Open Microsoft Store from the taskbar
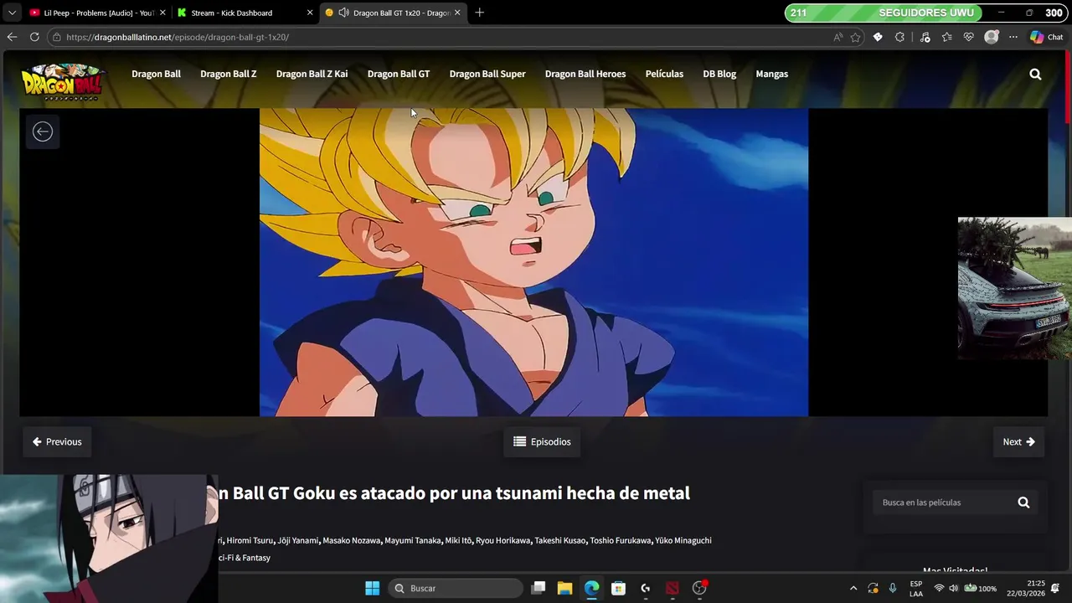The height and width of the screenshot is (603, 1072). (x=618, y=588)
